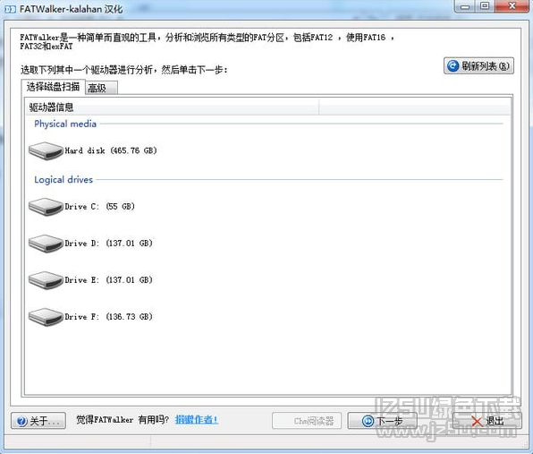This screenshot has width=533, height=454.
Task: Select "Drive C: (55 GB)" text
Action: tap(99, 206)
